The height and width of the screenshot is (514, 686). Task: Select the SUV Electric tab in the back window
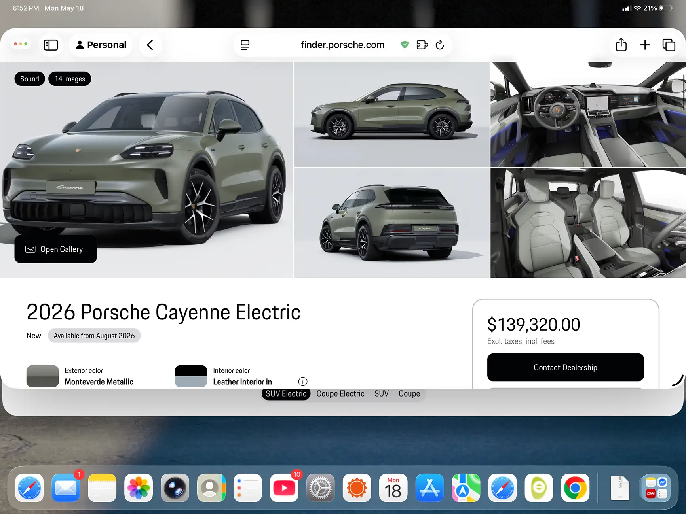pos(286,394)
